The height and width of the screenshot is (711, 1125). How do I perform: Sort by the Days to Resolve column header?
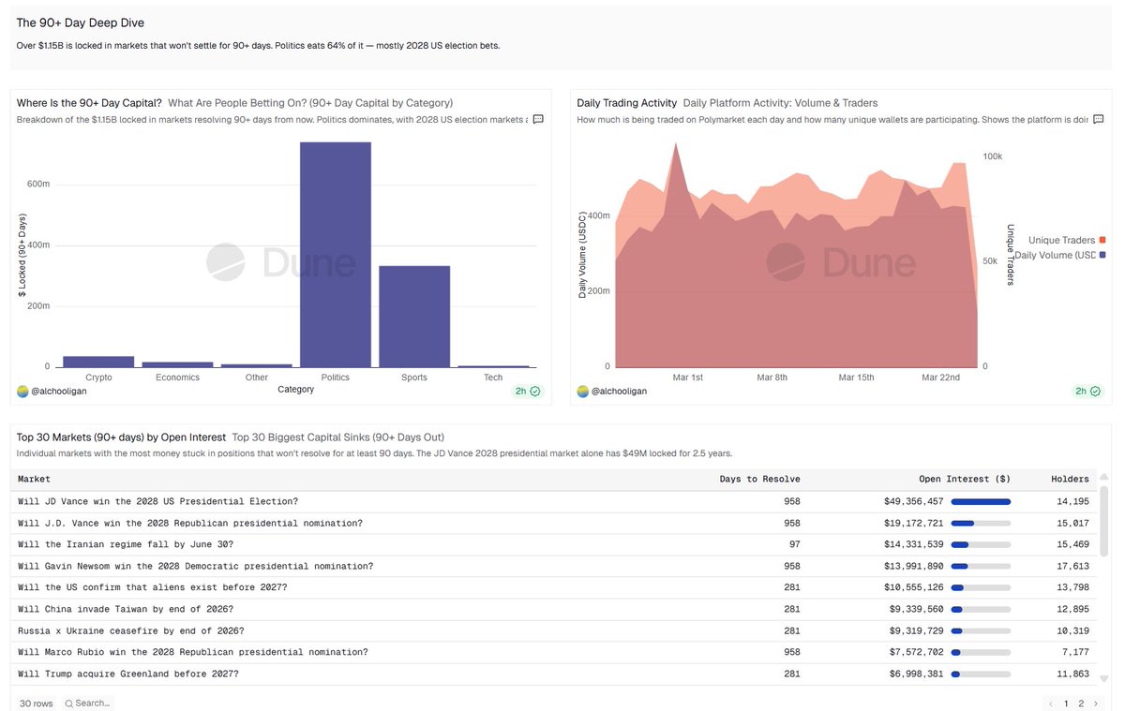[759, 479]
